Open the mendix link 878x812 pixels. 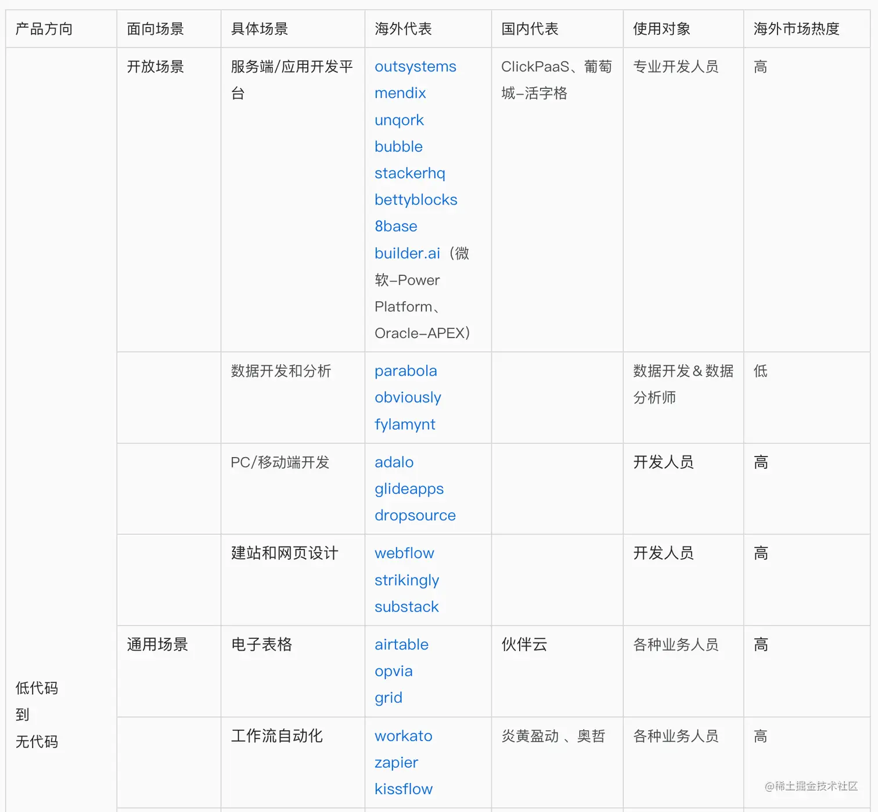click(x=400, y=94)
